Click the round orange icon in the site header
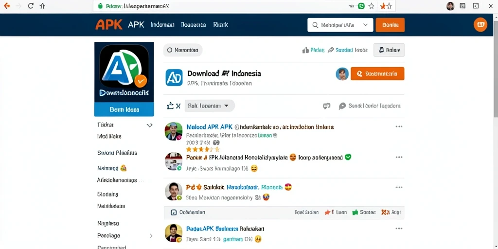Image resolution: width=498 pixels, height=249 pixels. 480,25
